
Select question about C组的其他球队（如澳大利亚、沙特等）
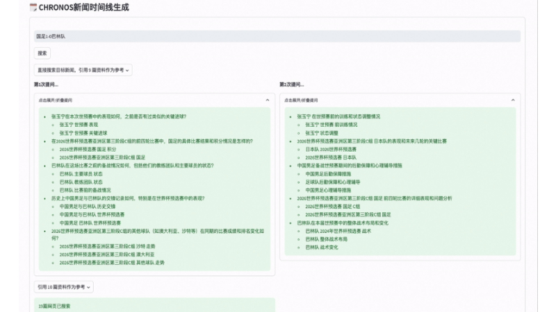(158, 234)
